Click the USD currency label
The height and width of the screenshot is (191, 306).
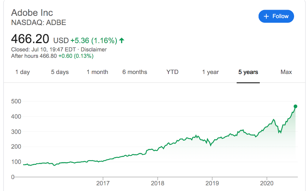point(61,40)
